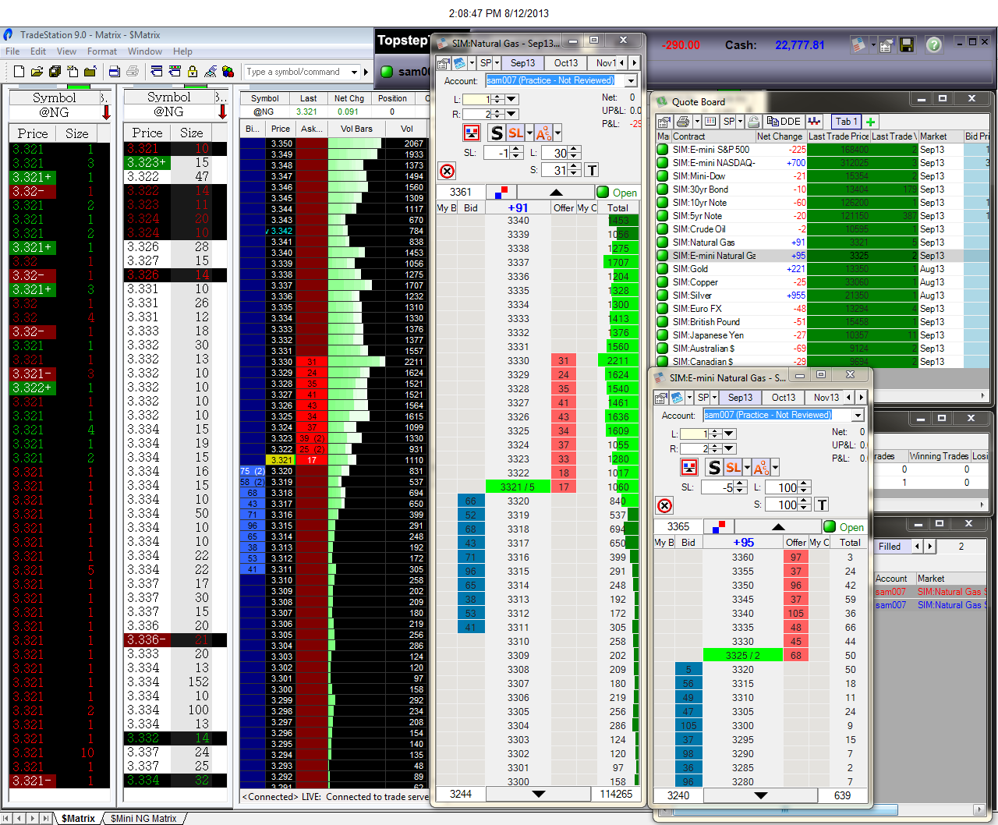Screen dimensions: 998x825
Task: Select the Oct13 tab in the SIM:E-mini Natural Gas window
Action: coord(784,398)
